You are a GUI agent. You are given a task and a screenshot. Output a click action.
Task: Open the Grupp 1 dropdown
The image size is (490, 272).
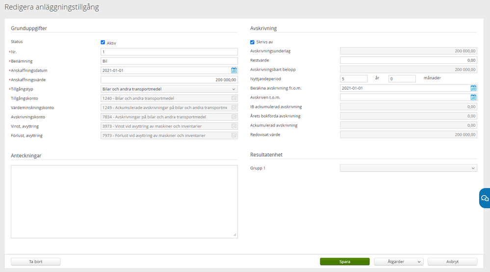click(408, 168)
